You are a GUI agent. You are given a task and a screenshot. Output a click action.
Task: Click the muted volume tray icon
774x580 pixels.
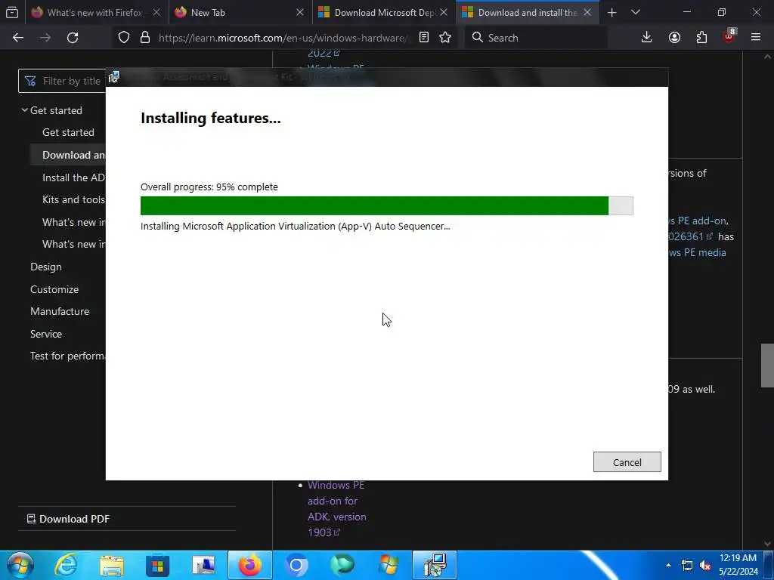[705, 565]
